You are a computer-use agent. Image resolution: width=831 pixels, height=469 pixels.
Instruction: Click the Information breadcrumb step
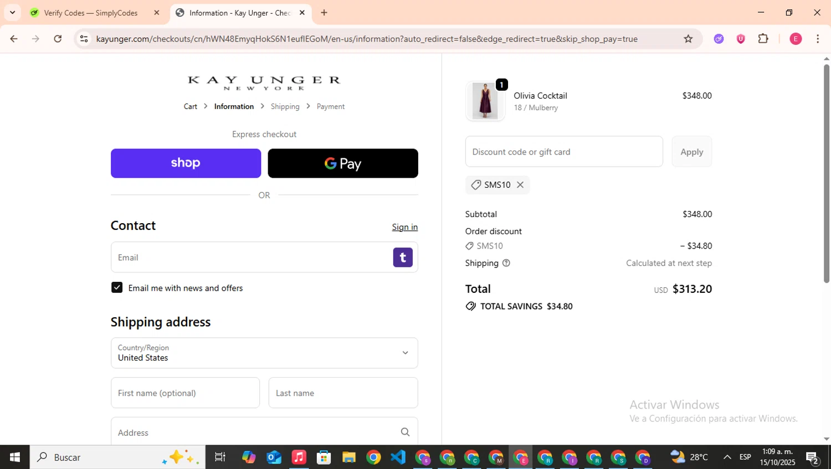[x=234, y=106]
